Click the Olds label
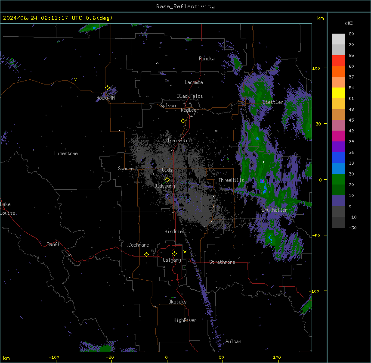The width and height of the screenshot is (371, 363). [167, 170]
